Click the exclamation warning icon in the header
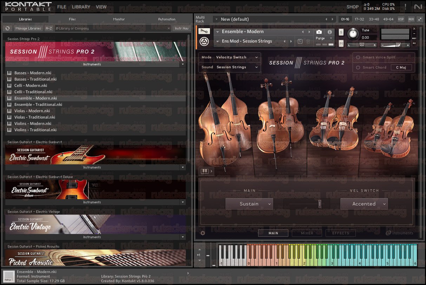This screenshot has width=426, height=285. point(405,6)
